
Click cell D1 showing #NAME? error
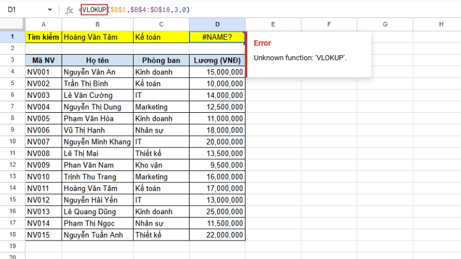217,37
